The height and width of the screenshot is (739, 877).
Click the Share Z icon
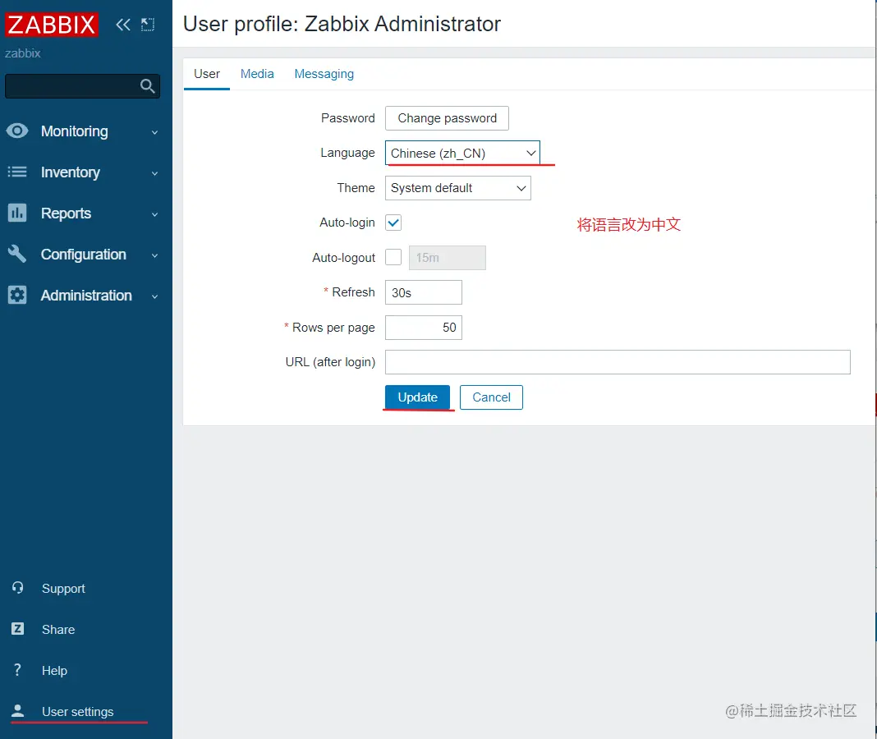(x=18, y=629)
